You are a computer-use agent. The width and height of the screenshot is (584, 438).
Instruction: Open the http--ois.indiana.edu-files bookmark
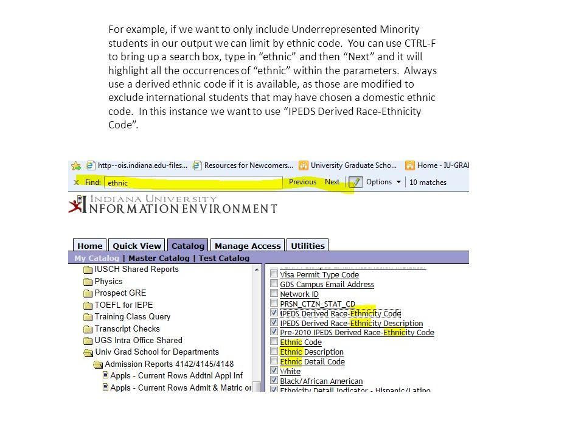137,165
